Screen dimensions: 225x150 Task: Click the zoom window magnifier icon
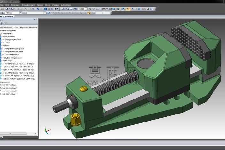point(63,9)
